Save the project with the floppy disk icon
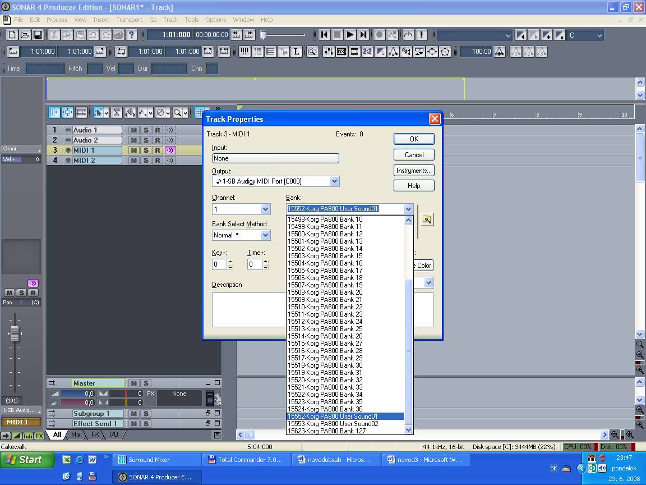Screen dimensions: 646x485 tap(38, 35)
